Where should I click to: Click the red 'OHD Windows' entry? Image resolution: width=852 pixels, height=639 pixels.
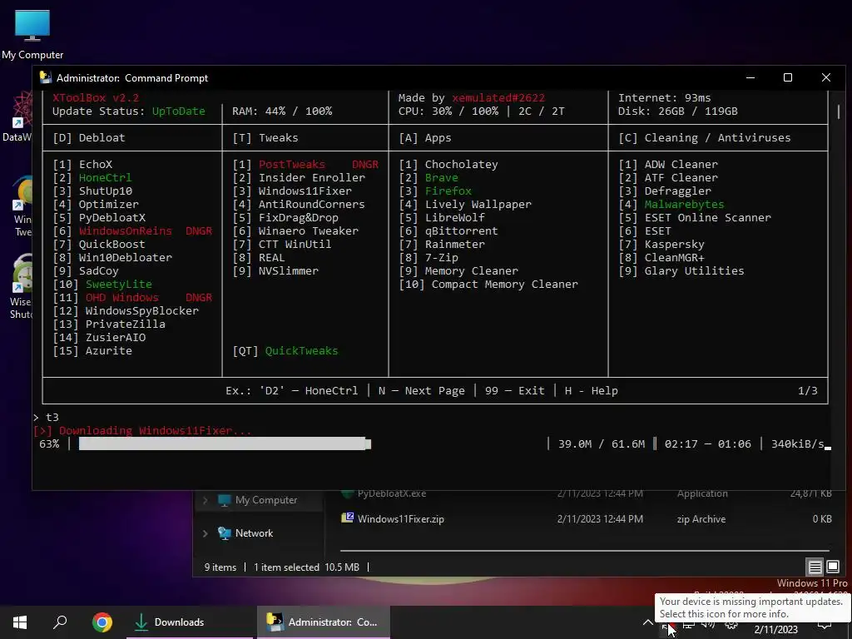pyautogui.click(x=122, y=297)
